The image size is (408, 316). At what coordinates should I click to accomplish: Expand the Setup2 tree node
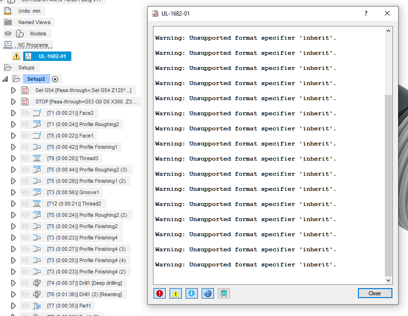coord(6,79)
